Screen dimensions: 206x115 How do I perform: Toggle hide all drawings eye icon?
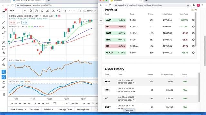click(x=4, y=87)
